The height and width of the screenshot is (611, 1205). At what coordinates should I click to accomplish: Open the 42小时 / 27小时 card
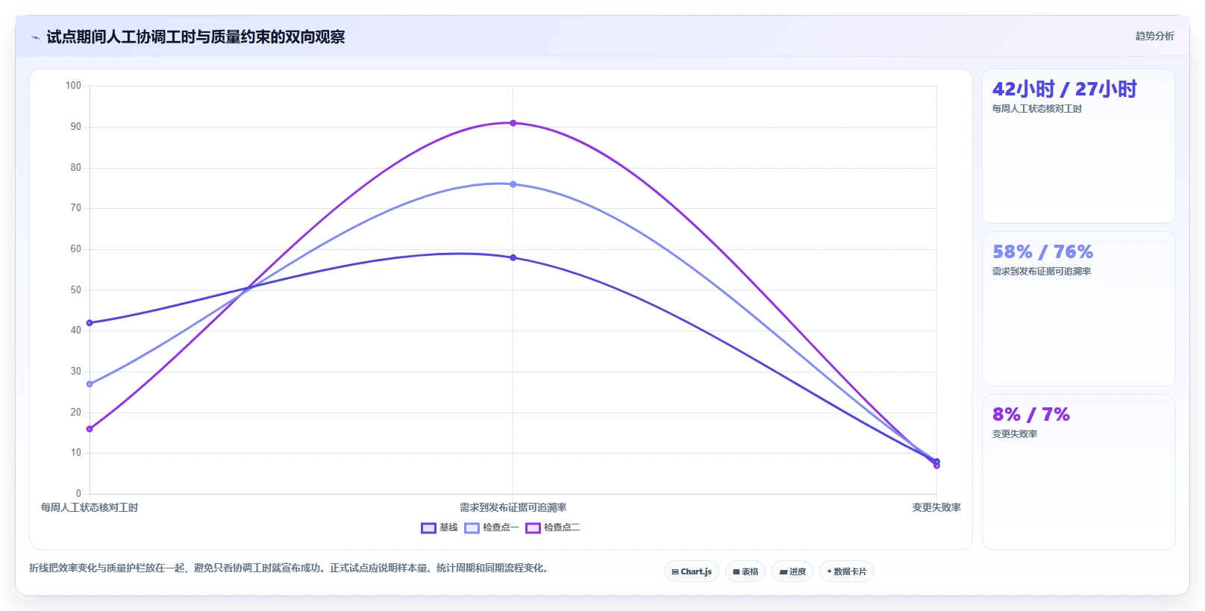(x=1078, y=146)
